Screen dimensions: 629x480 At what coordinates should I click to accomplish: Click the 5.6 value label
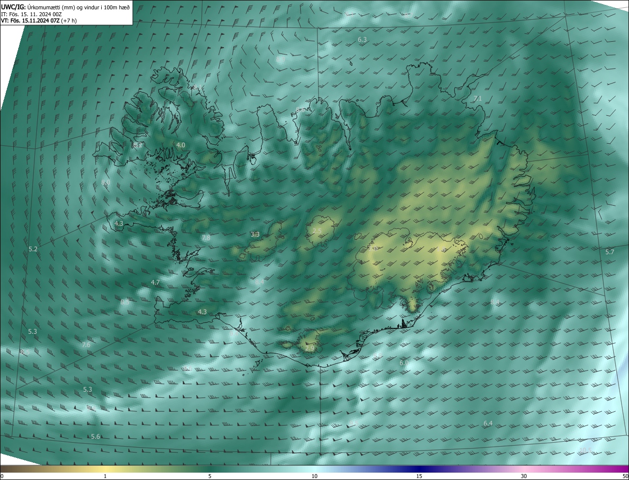(x=96, y=436)
